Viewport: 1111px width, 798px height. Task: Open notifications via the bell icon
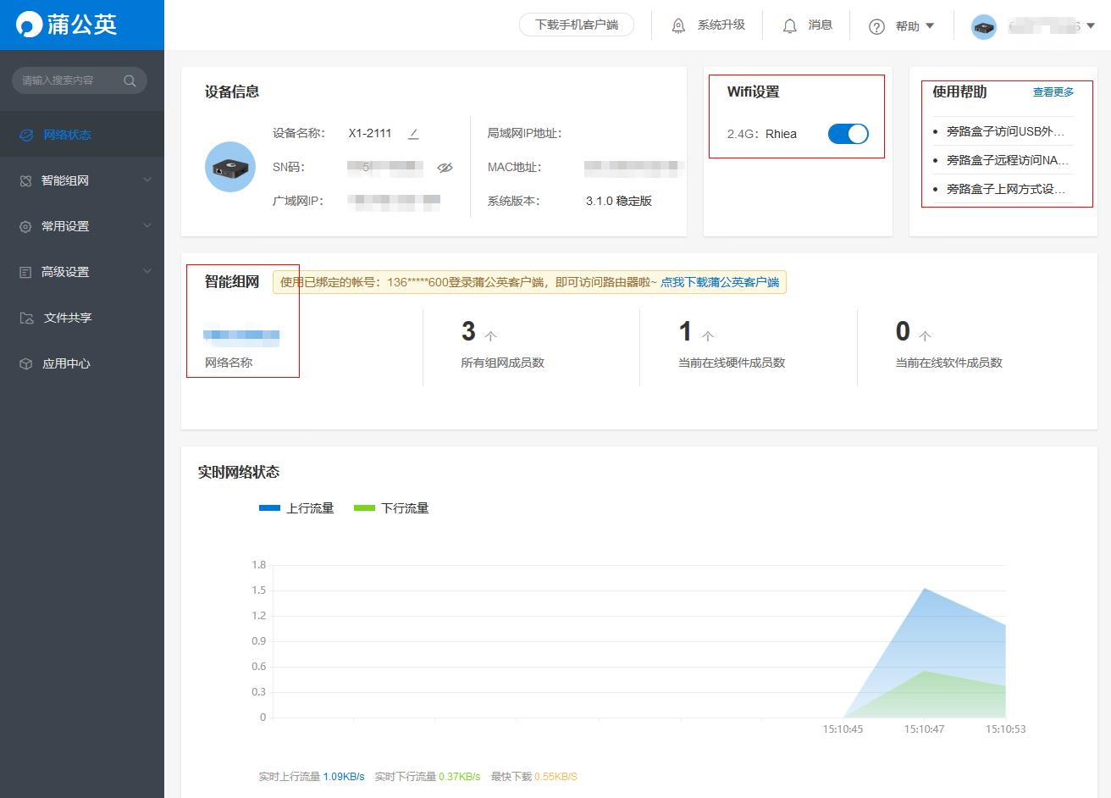tap(789, 25)
